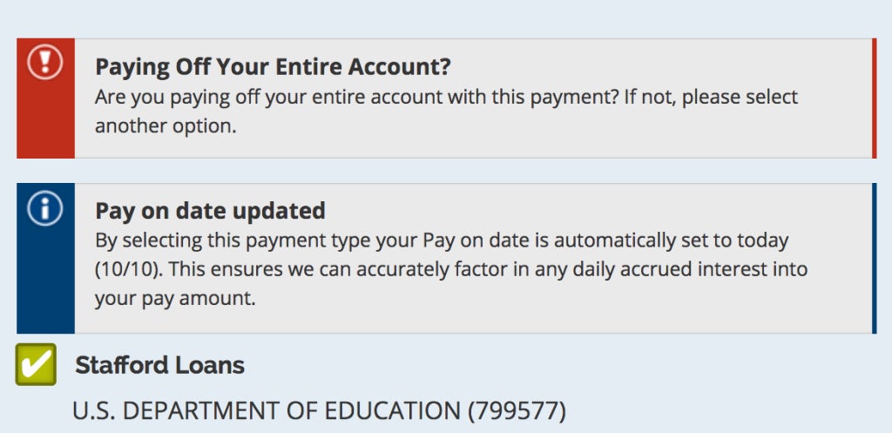Click the words 'automatically set to today'

click(x=672, y=240)
